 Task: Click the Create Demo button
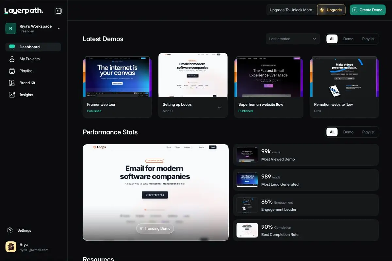coord(367,10)
